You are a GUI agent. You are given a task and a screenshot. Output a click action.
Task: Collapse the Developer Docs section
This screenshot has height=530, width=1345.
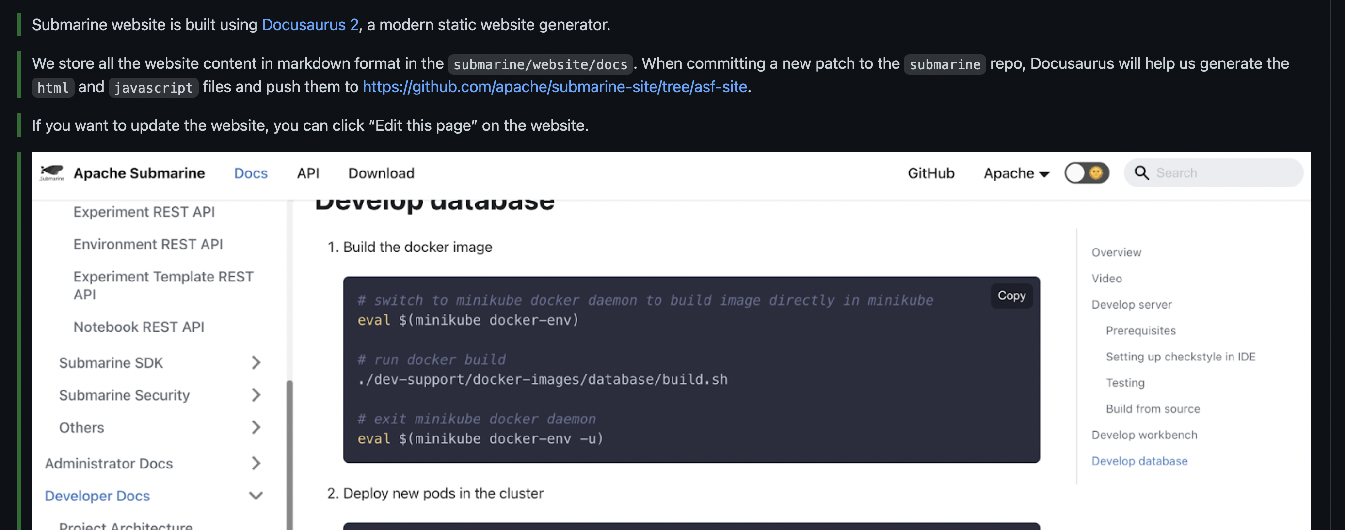coord(256,496)
